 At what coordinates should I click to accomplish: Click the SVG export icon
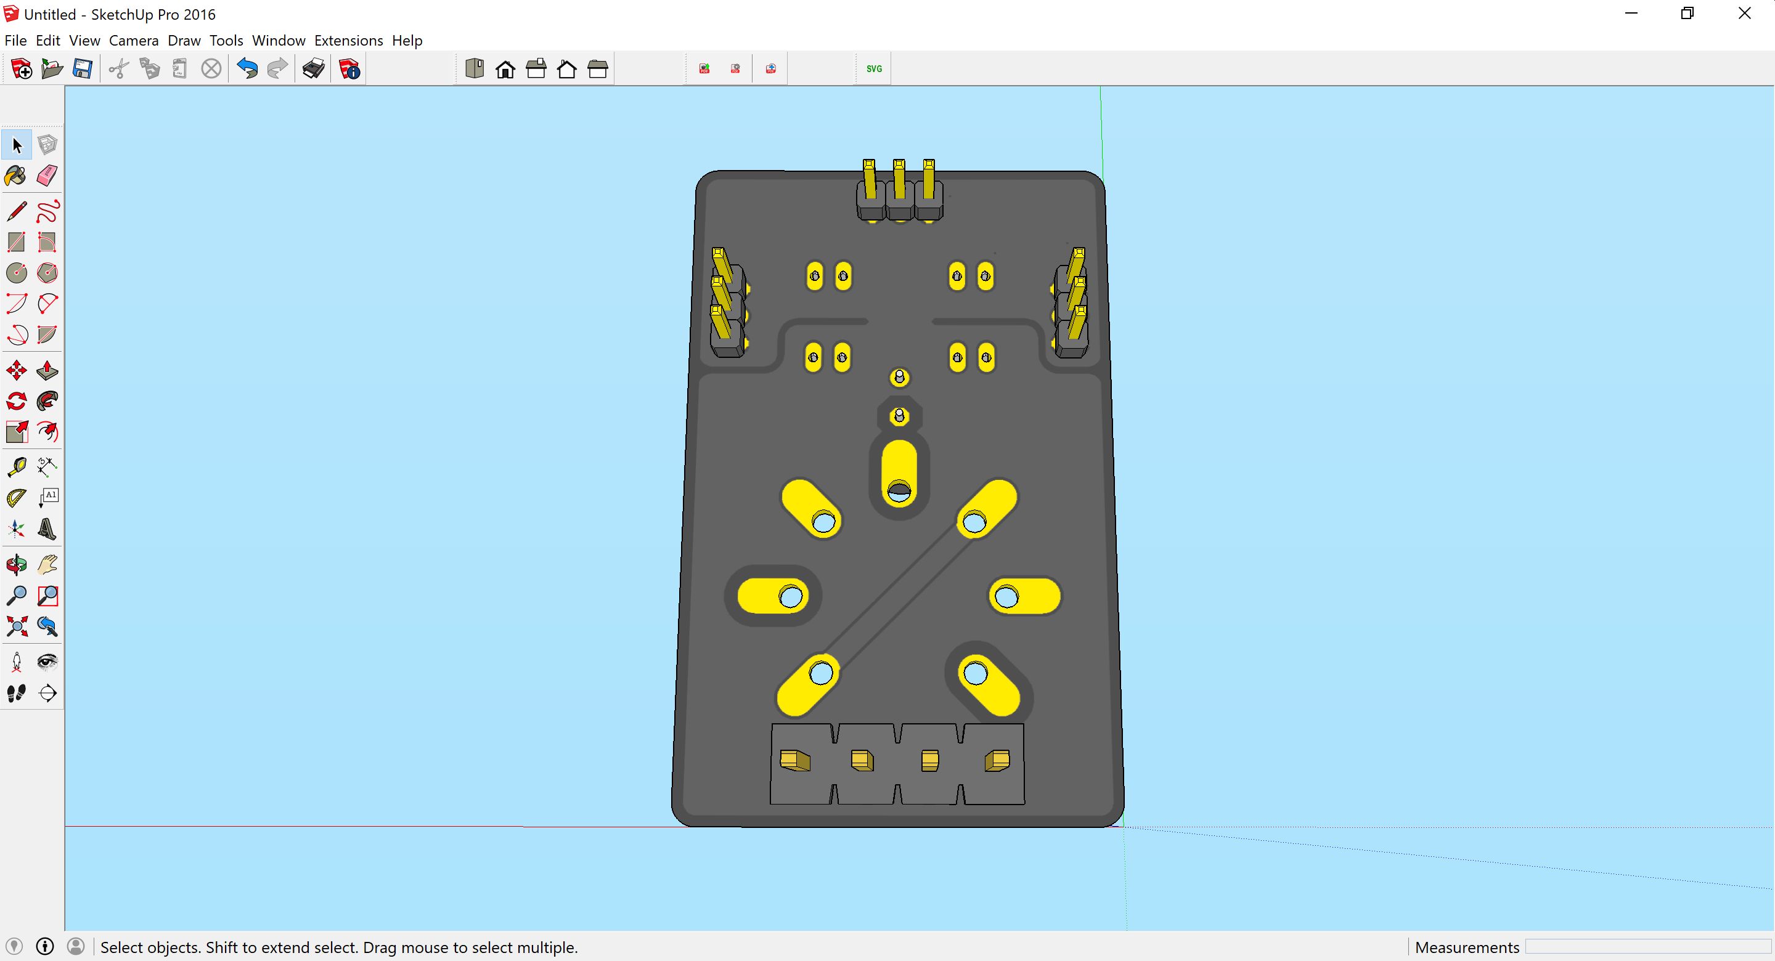(874, 69)
